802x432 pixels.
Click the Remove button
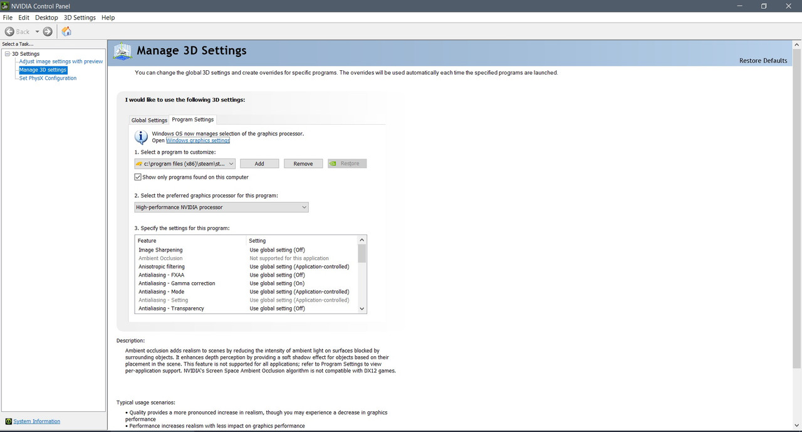303,164
